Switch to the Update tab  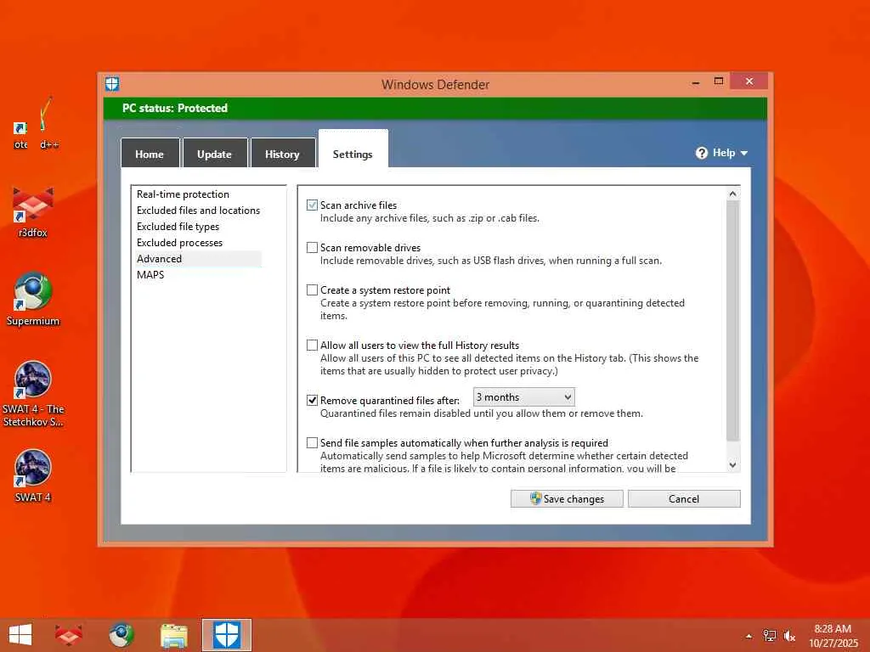tap(215, 154)
